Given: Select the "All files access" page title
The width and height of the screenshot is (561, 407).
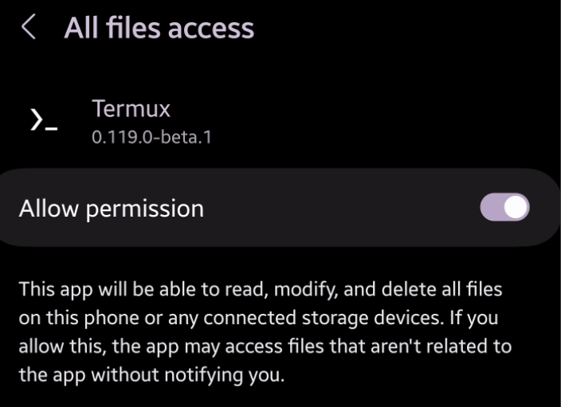Looking at the screenshot, I should coord(159,28).
